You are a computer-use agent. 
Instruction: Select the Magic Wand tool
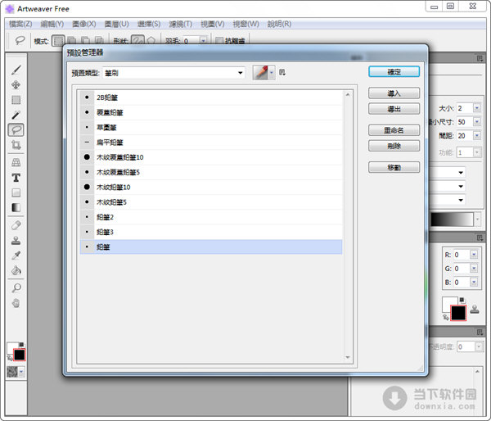click(x=16, y=115)
